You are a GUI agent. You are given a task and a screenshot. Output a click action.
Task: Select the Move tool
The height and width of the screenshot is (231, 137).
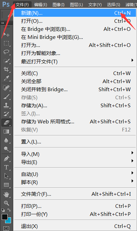pos(6,35)
